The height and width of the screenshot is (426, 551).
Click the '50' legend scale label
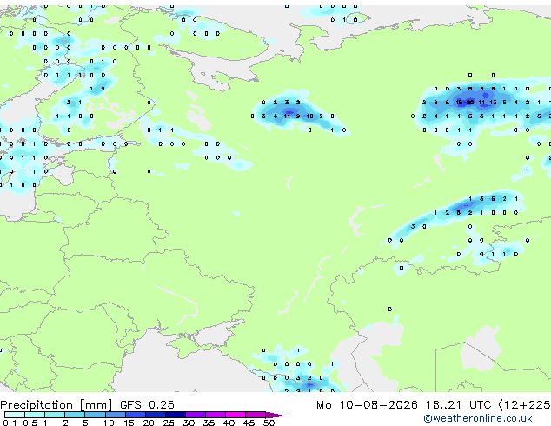coord(269,423)
